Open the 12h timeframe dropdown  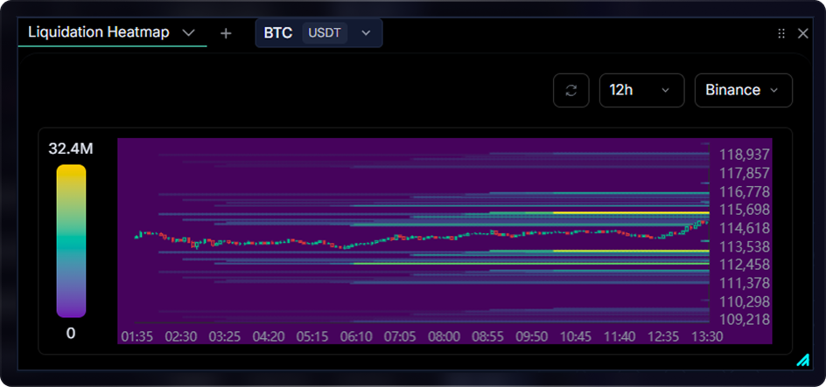click(641, 91)
